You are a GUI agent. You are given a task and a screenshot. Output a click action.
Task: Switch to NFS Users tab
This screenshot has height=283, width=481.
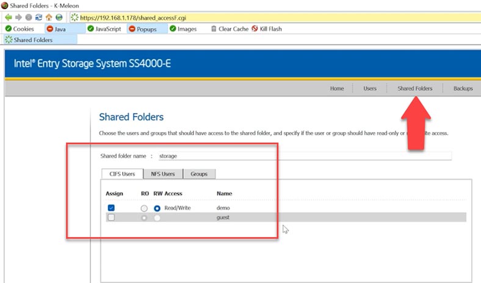click(162, 174)
